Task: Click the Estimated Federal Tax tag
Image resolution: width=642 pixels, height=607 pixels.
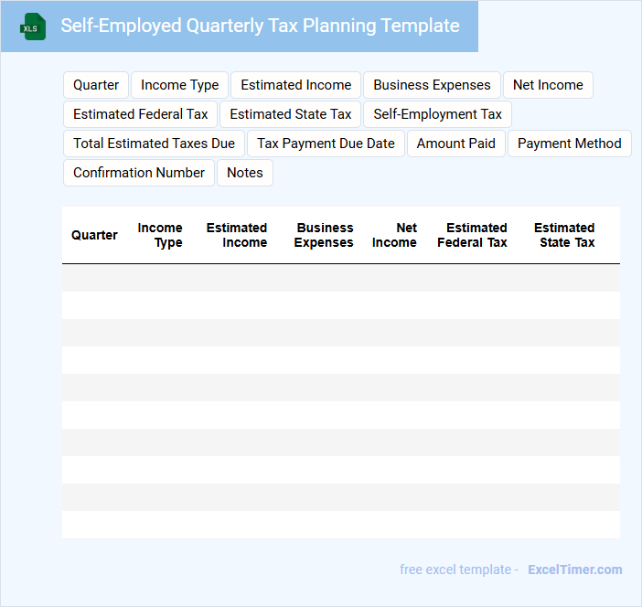Action: pos(141,114)
